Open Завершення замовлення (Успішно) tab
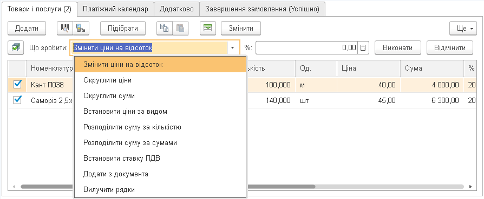Image resolution: width=484 pixels, height=199 pixels. [x=262, y=9]
